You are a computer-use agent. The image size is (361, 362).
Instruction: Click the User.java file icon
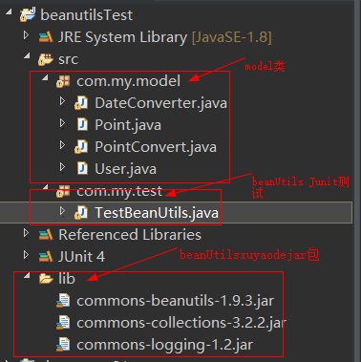click(83, 168)
